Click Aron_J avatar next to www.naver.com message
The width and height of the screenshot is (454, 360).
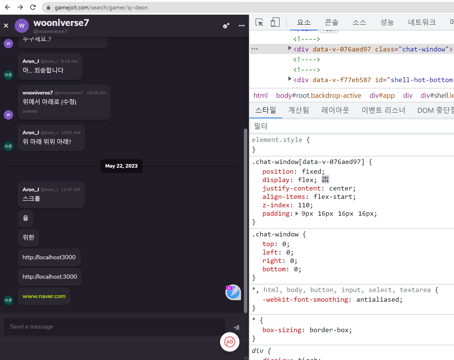click(x=8, y=300)
